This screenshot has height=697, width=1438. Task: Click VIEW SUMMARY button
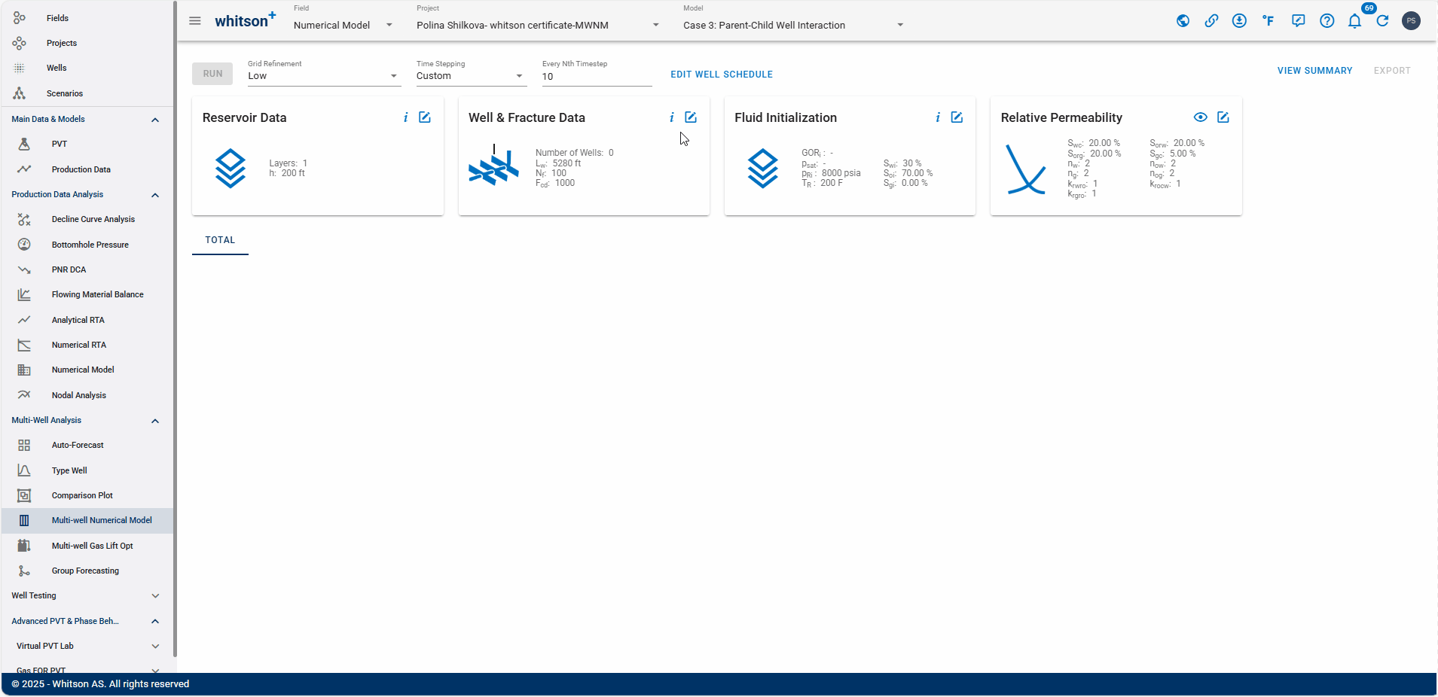[x=1314, y=71]
